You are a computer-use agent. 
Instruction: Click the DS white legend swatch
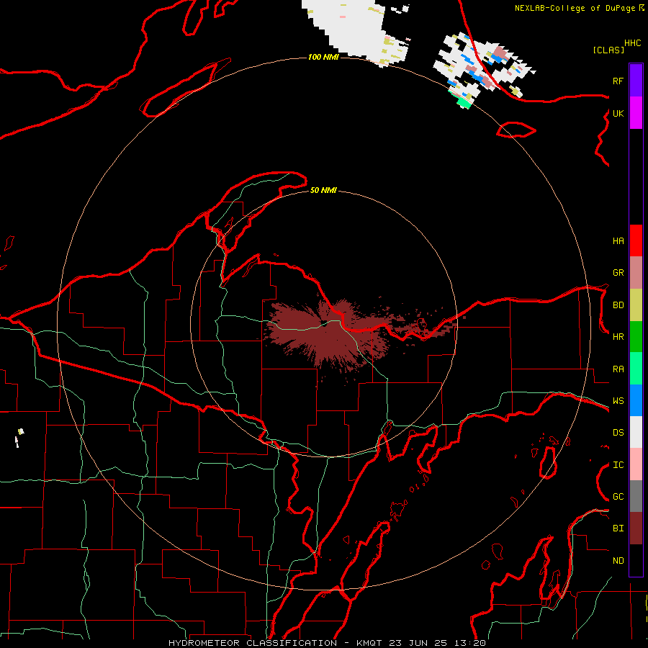[636, 432]
